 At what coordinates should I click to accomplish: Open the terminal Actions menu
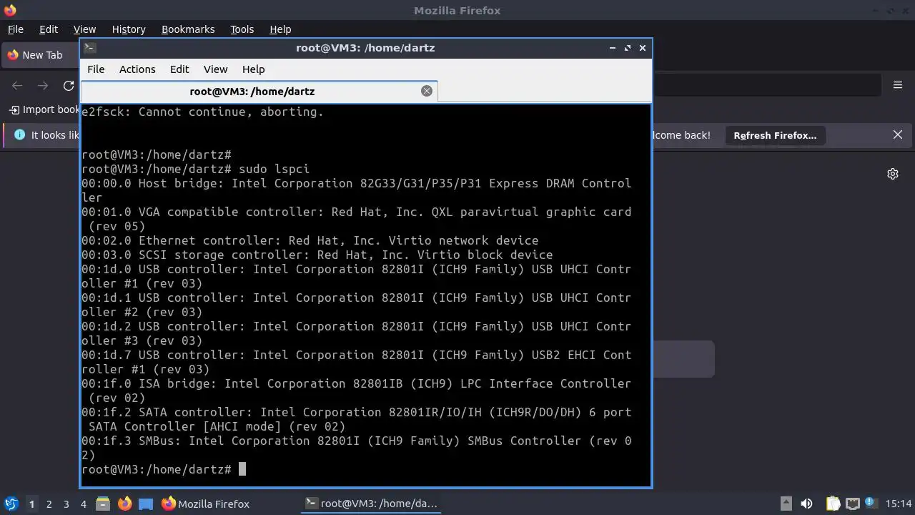137,69
